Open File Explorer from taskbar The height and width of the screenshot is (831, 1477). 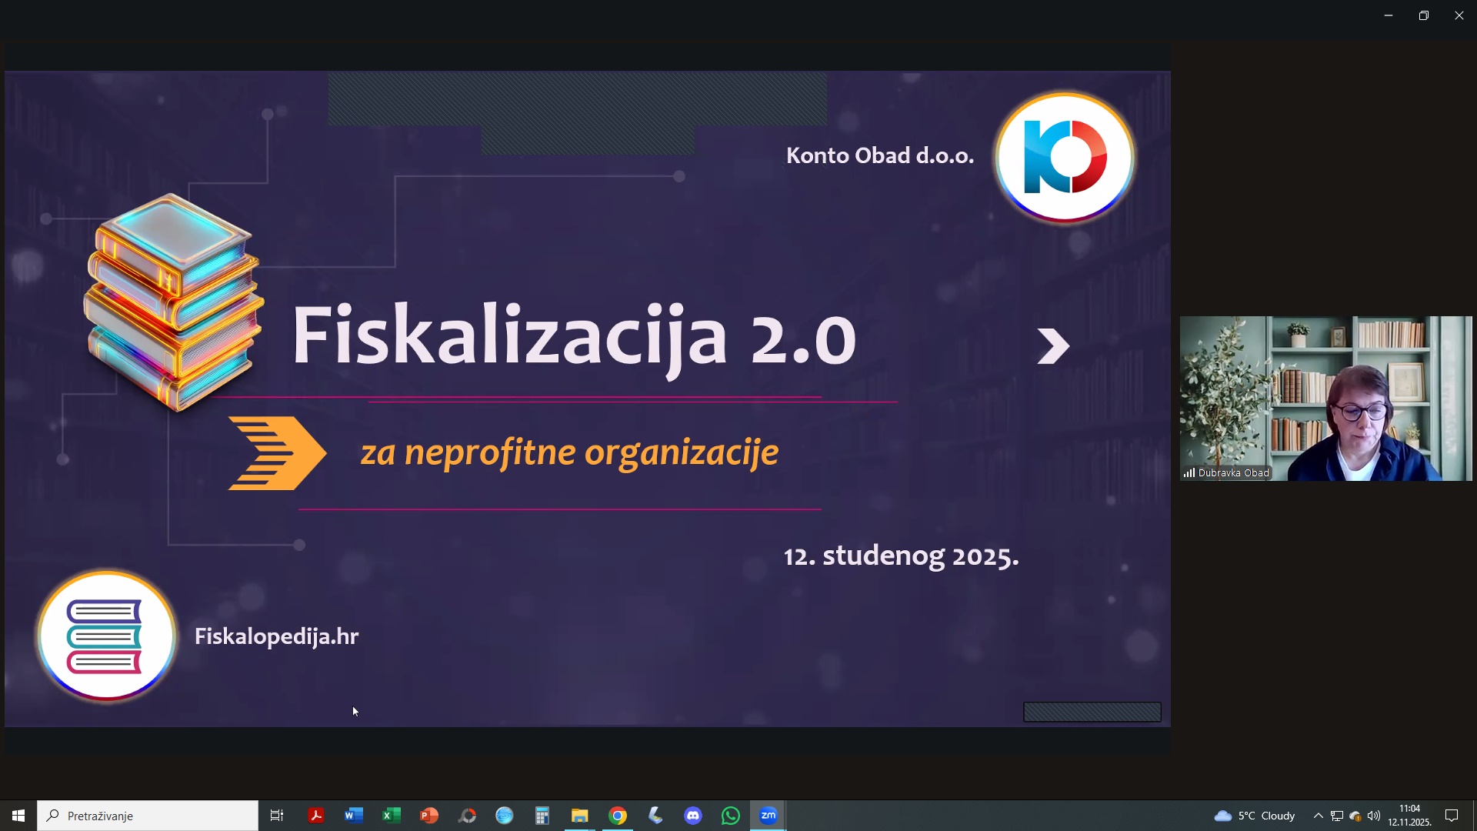580,816
